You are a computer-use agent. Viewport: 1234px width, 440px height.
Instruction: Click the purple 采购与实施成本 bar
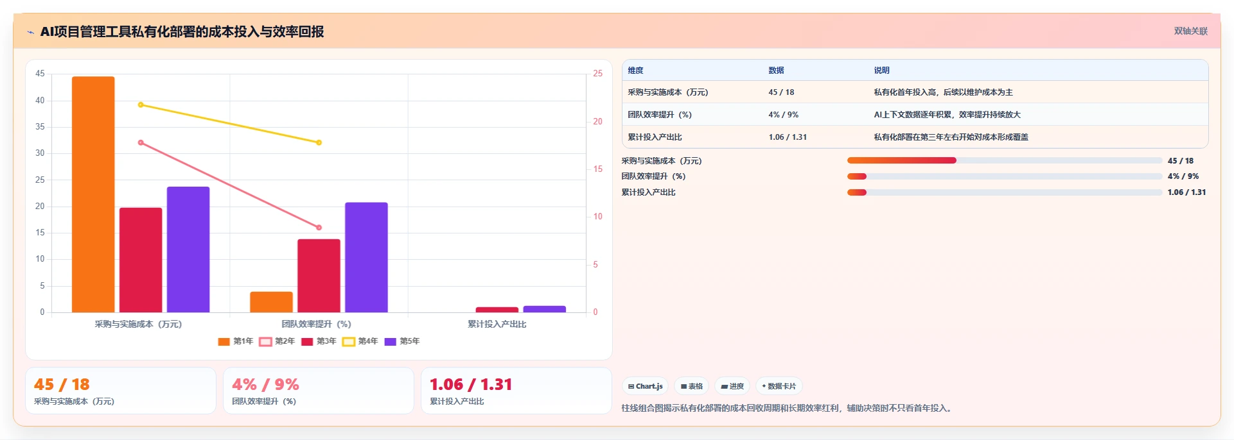[x=188, y=250]
